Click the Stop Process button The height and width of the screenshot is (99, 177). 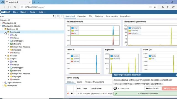coord(170,89)
